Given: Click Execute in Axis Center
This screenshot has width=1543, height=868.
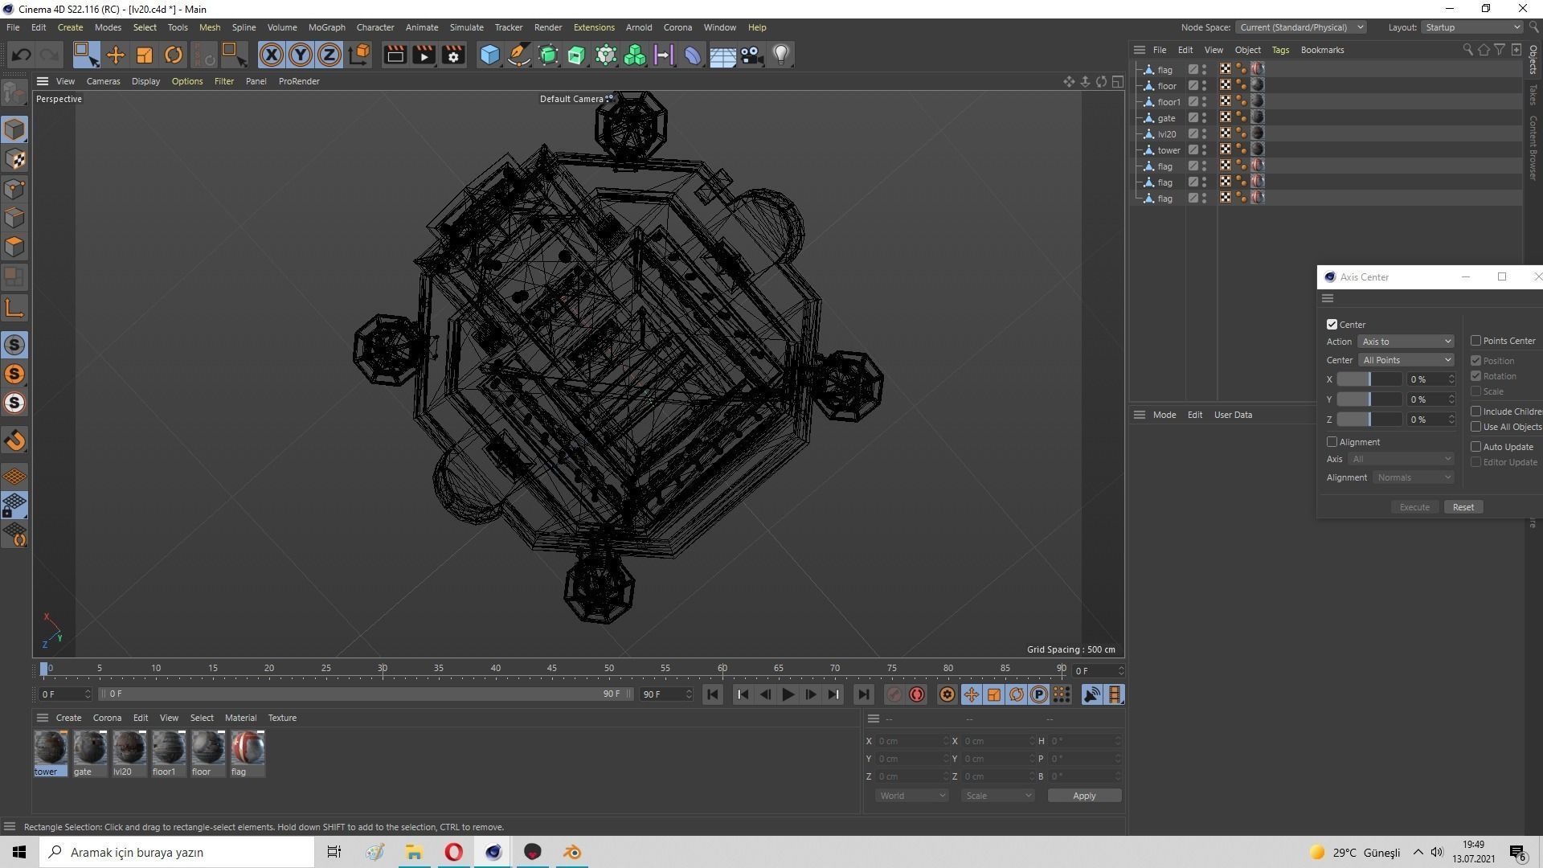Looking at the screenshot, I should click(1414, 507).
